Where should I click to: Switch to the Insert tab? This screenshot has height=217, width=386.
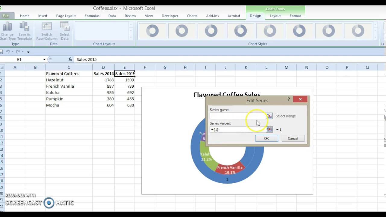pos(43,16)
